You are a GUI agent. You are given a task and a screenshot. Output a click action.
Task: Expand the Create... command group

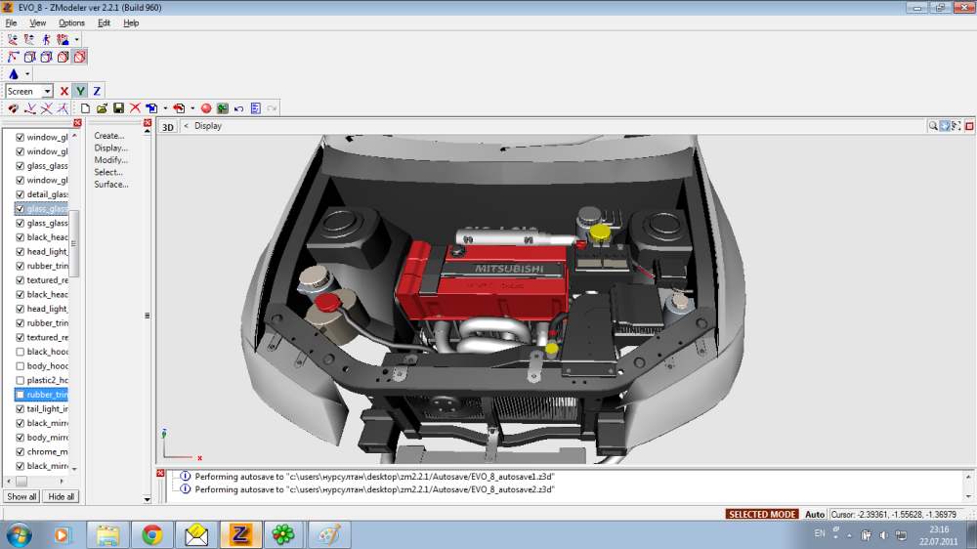pyautogui.click(x=109, y=136)
